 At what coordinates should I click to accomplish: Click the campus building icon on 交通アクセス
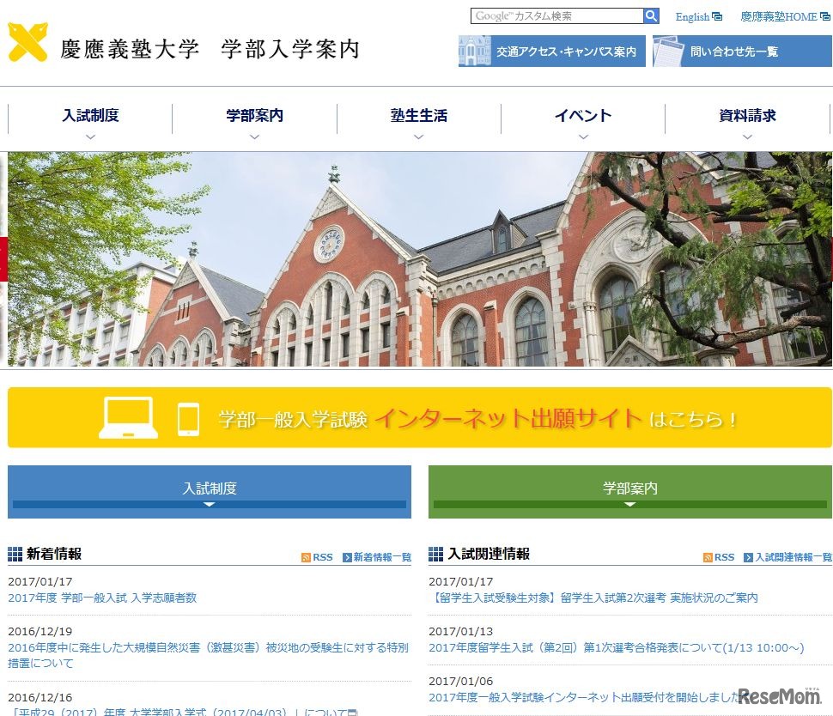point(474,51)
